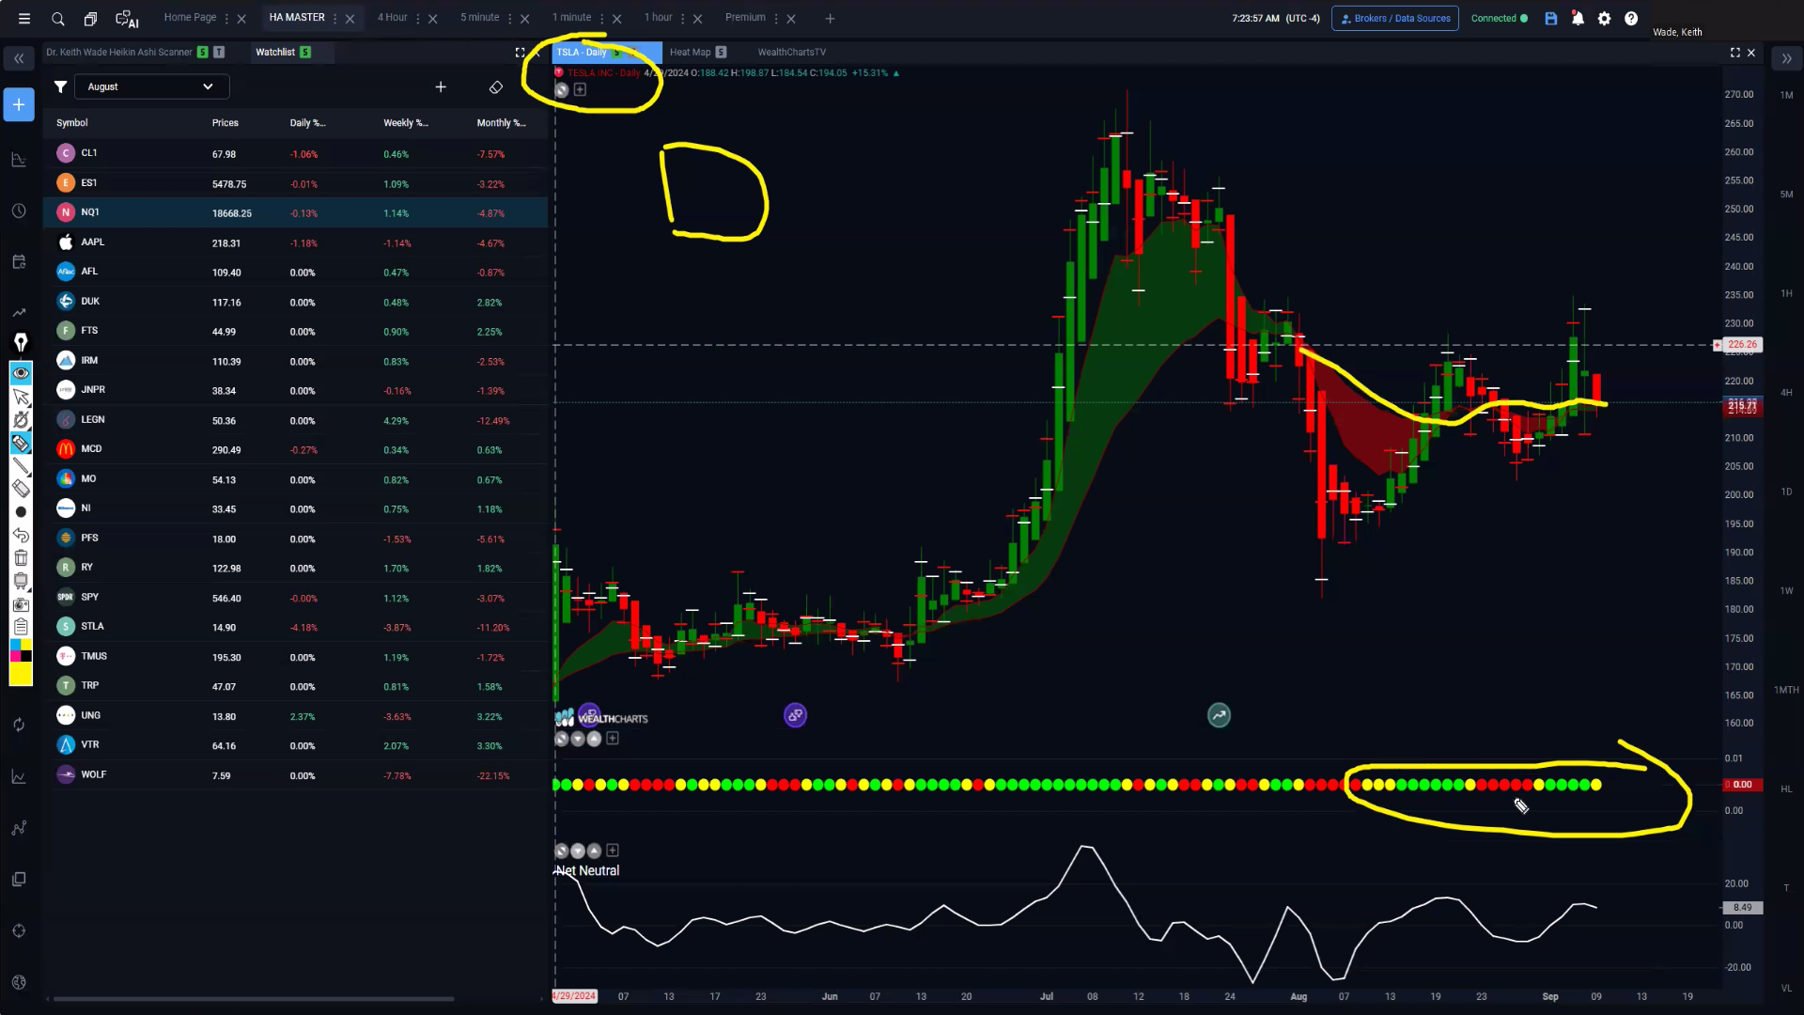This screenshot has height=1015, width=1804.
Task: Select the 1H timeframe button
Action: coord(1786,293)
